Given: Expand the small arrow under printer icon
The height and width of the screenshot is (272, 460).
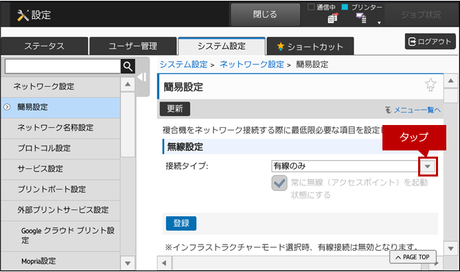Looking at the screenshot, I should click(x=379, y=23).
